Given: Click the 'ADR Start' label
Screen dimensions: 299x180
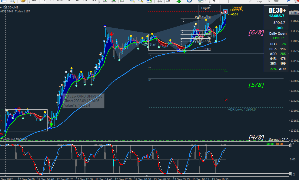Looking at the screenshot, I should [x=149, y=44].
